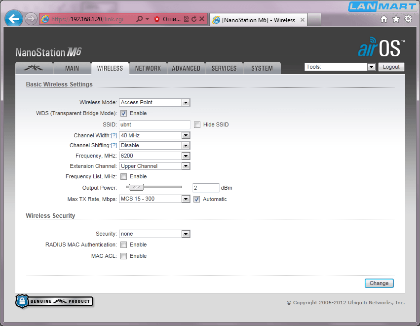This screenshot has width=420, height=326.
Task: Click the dBm unit label
Action: pyautogui.click(x=227, y=188)
